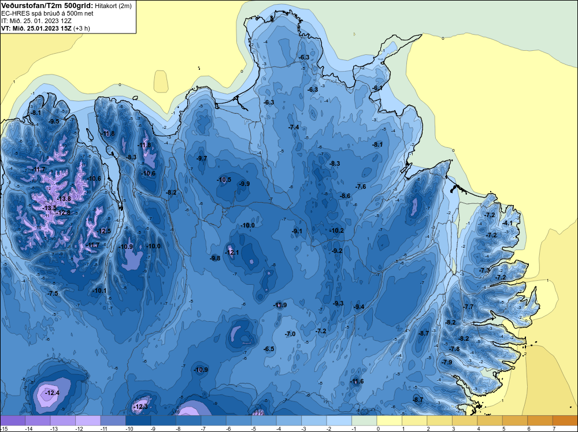Viewport: 578px width, 432px height.
Task: Click the -10.2 temperature value
Action: click(336, 230)
